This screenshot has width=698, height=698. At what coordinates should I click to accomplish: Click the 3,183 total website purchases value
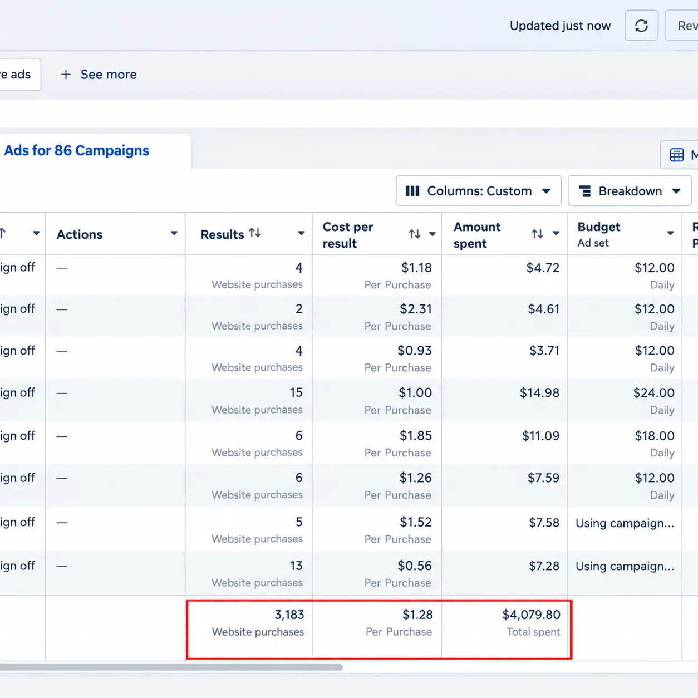tap(289, 615)
